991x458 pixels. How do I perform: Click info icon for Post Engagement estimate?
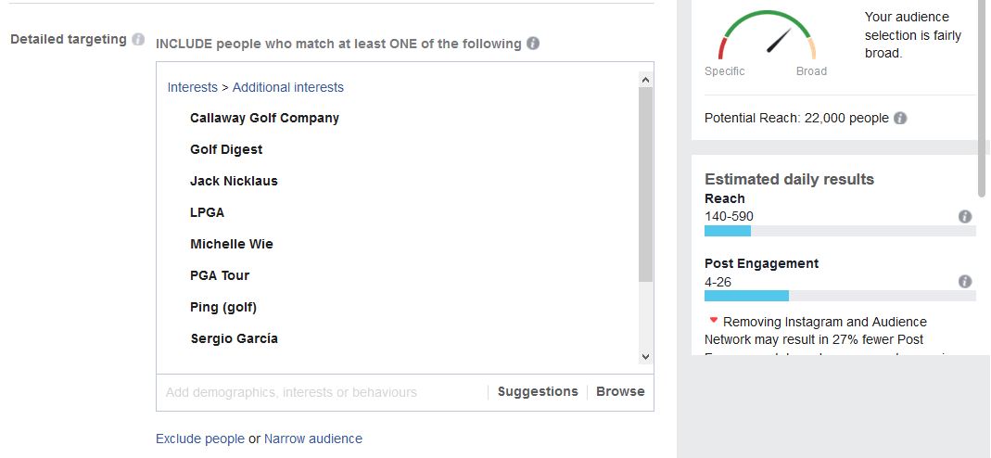(965, 282)
